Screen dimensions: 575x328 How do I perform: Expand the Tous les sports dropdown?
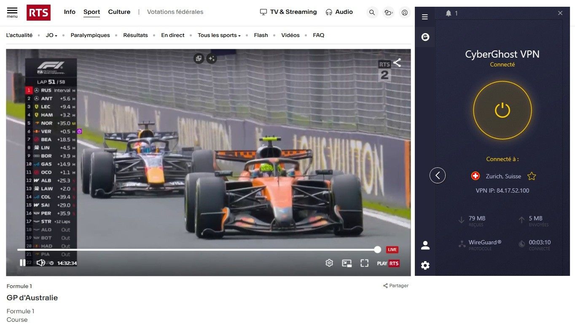coord(219,35)
